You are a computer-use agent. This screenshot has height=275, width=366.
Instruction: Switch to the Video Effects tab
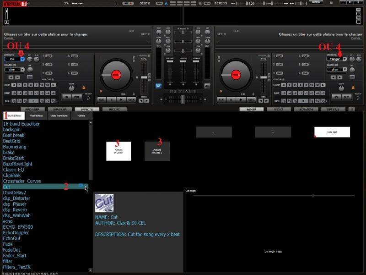[36, 116]
